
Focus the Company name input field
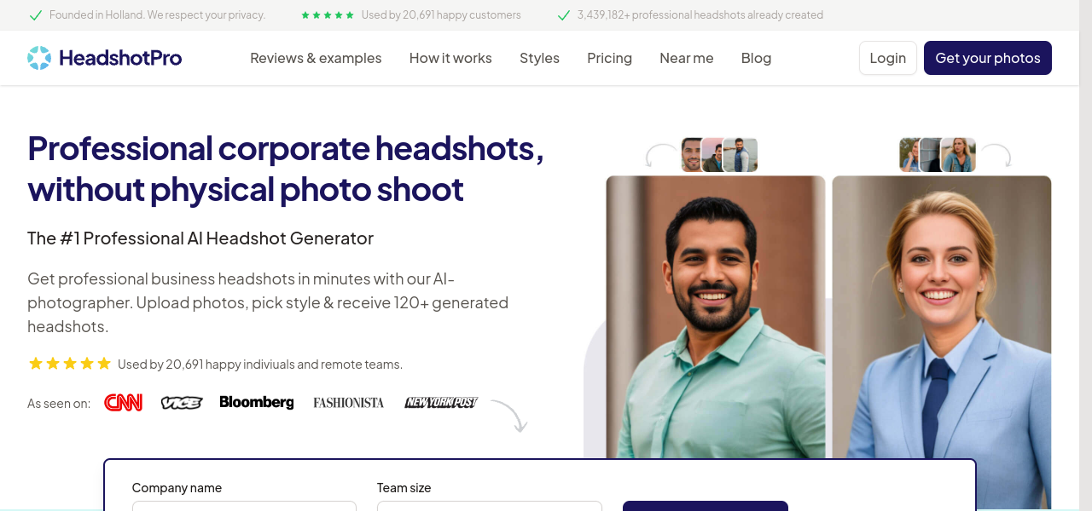coord(244,506)
